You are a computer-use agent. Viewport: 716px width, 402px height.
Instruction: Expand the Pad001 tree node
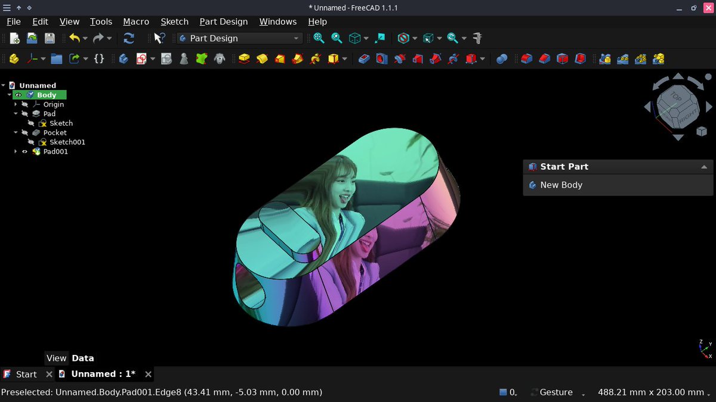click(16, 152)
